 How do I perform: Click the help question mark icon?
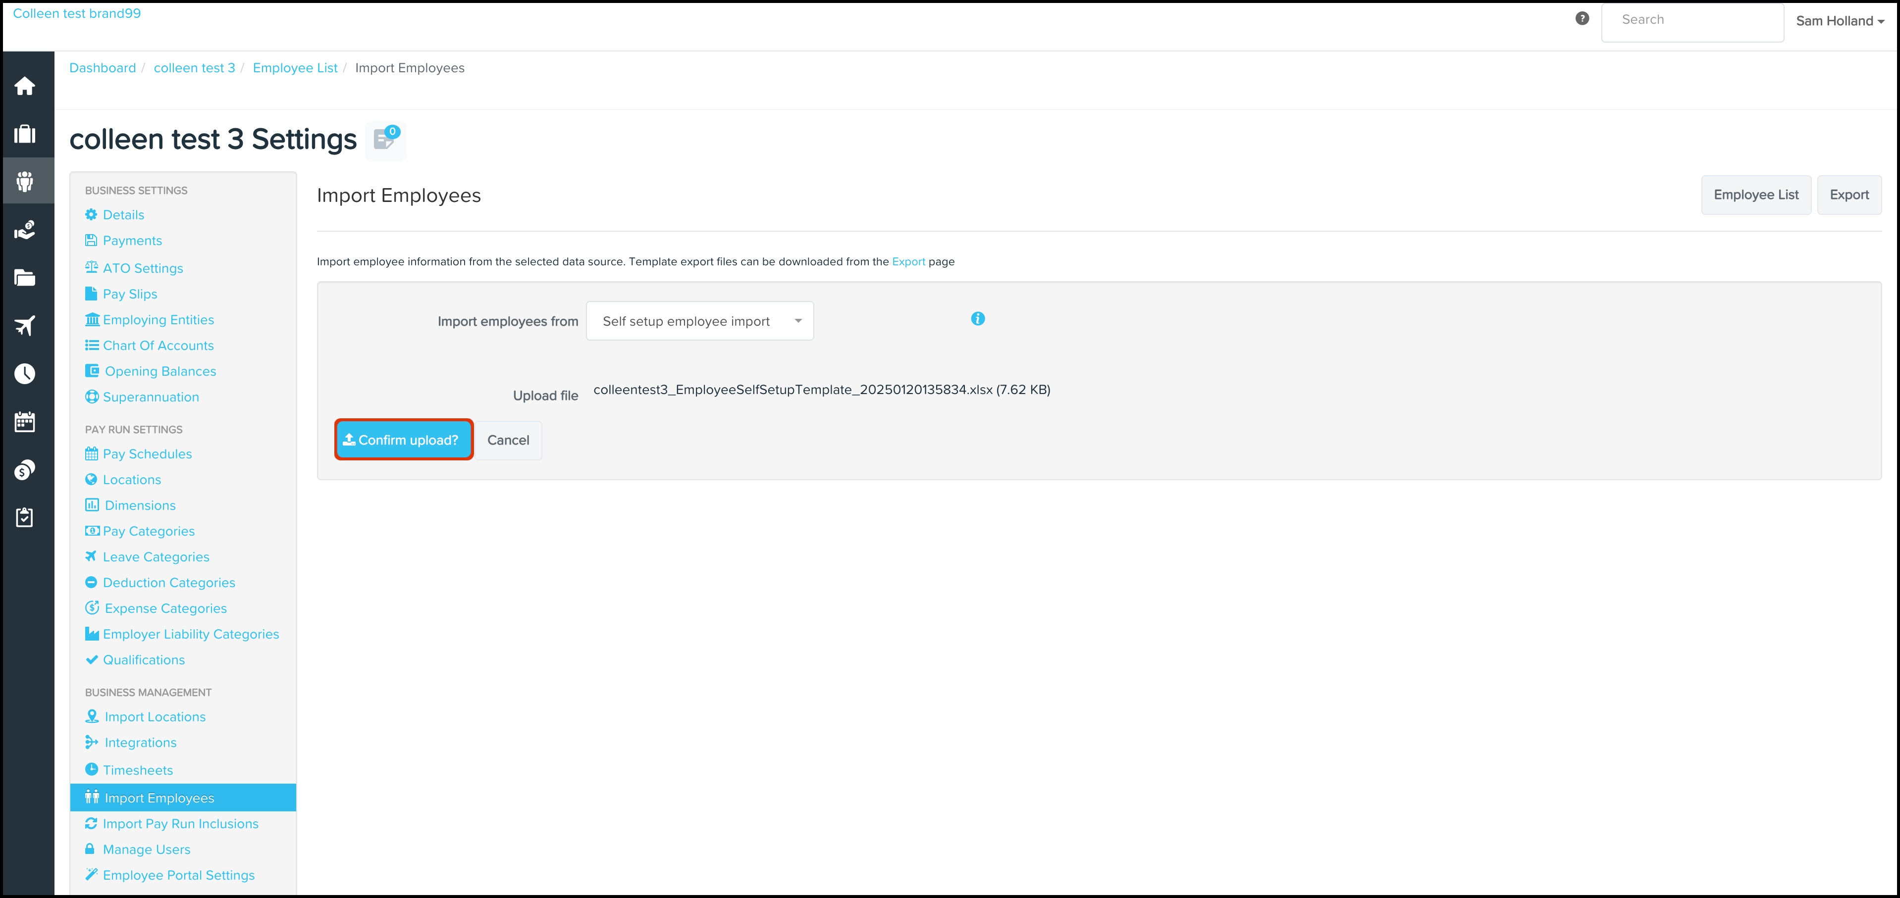[1582, 19]
